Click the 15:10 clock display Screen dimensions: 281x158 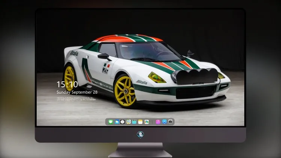[x=67, y=84]
